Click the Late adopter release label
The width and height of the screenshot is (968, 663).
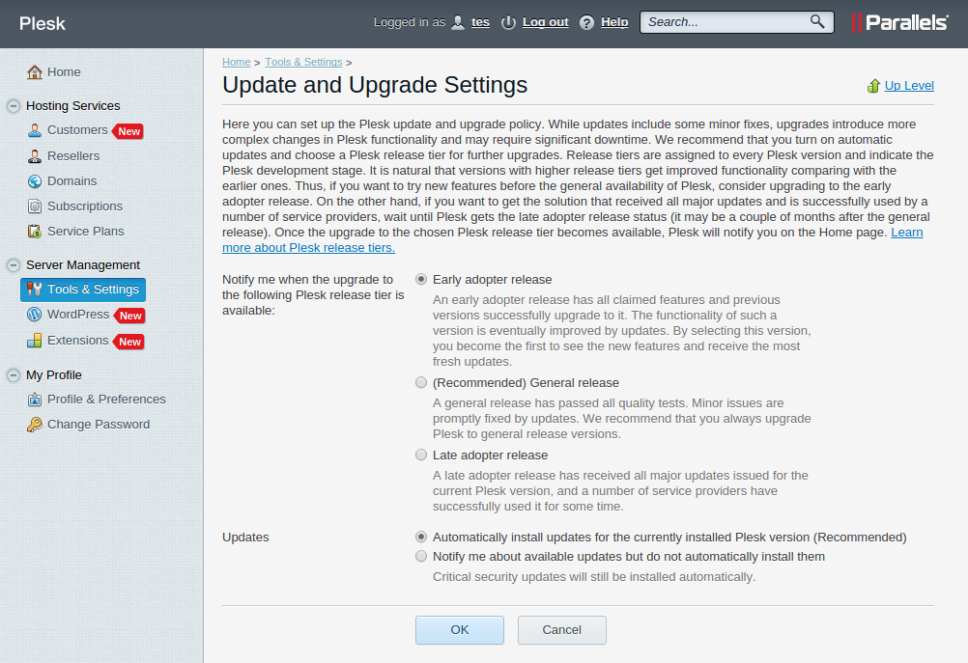click(x=490, y=456)
